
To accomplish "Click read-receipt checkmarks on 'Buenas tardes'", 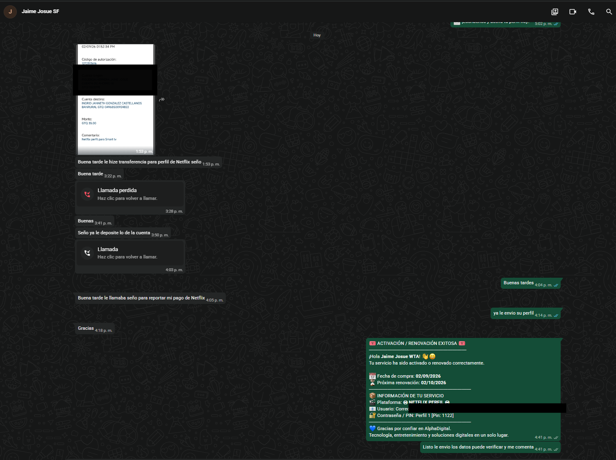I will coord(556,285).
